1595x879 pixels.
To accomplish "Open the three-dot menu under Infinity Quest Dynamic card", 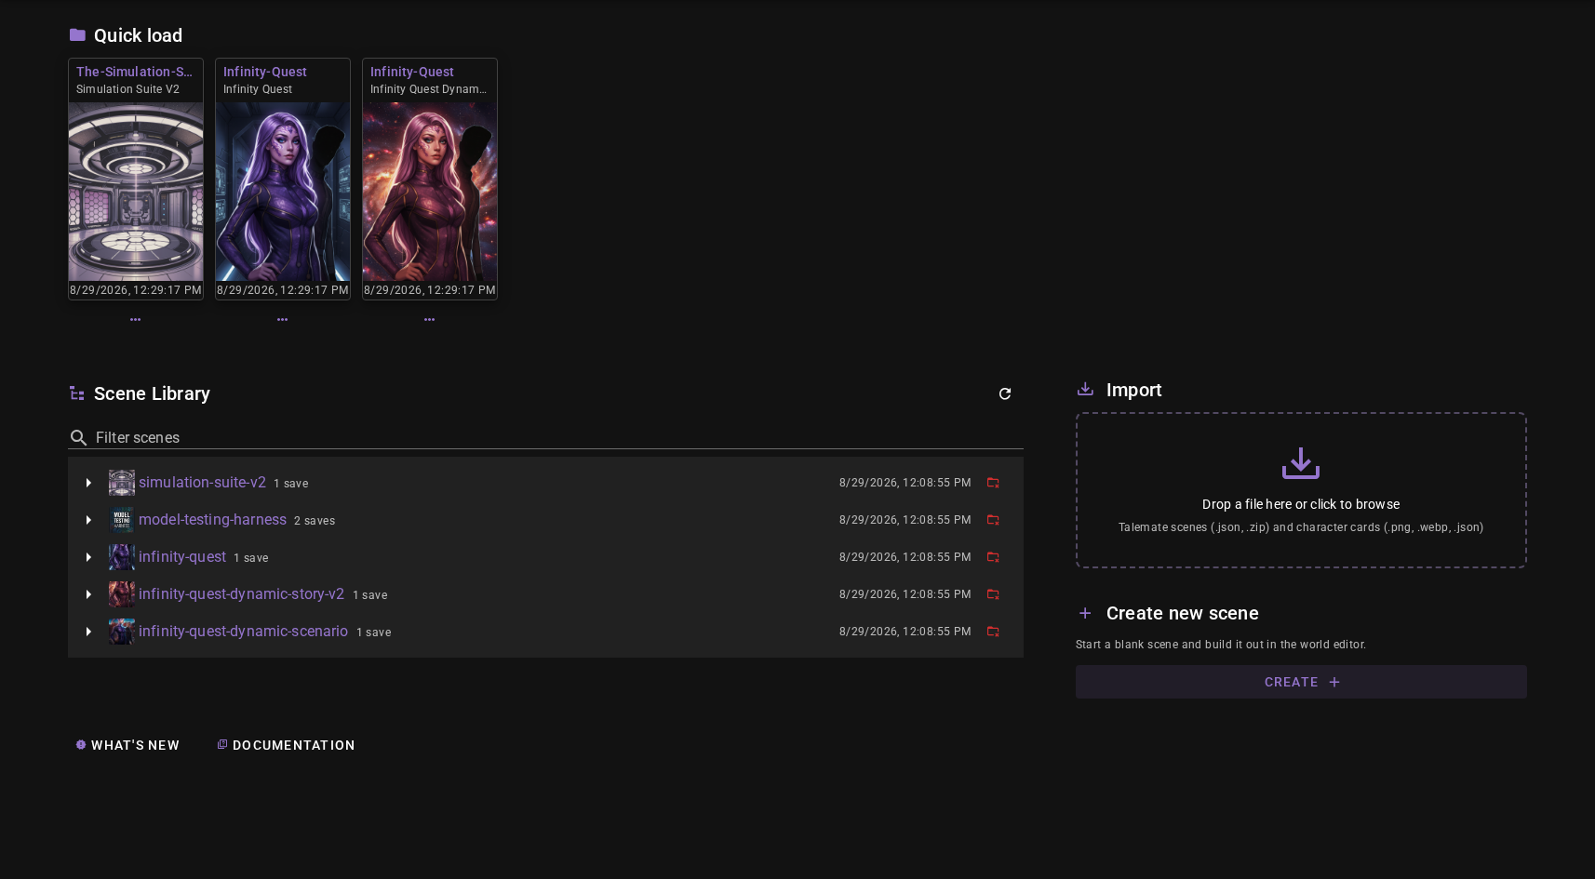I will (x=430, y=319).
